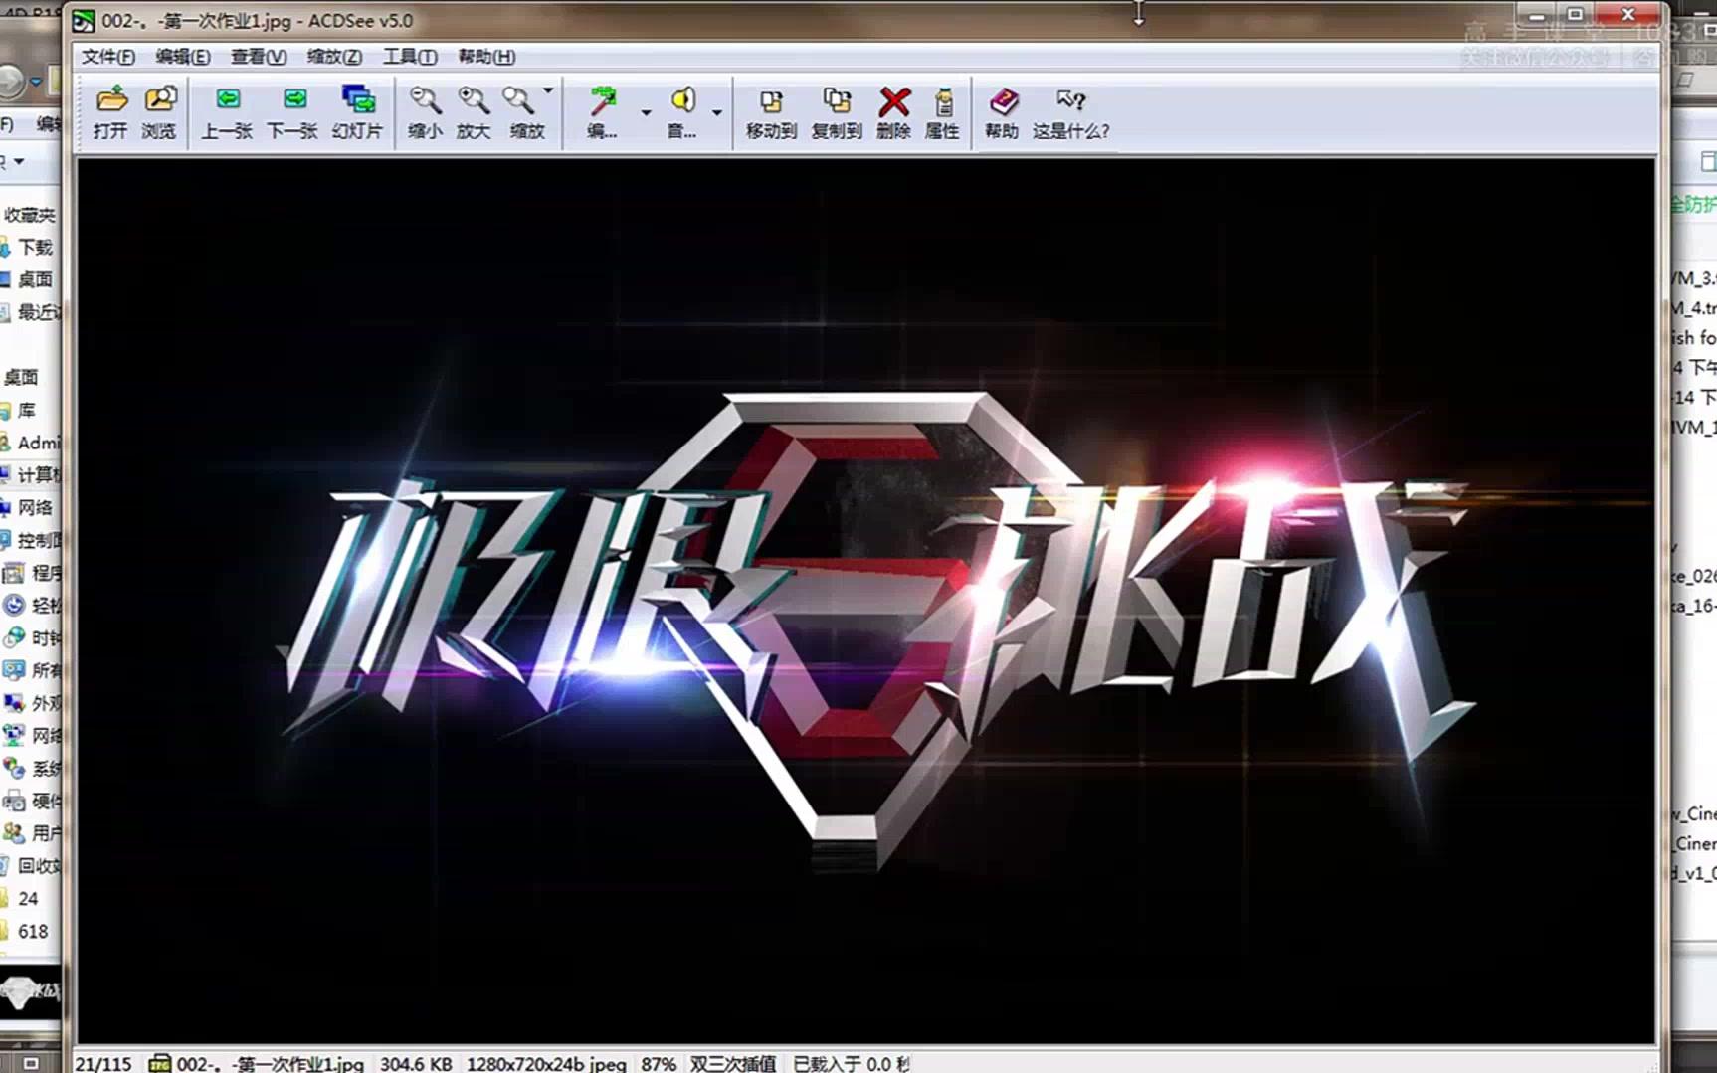Open the 缩放(Z) menu

pos(334,57)
